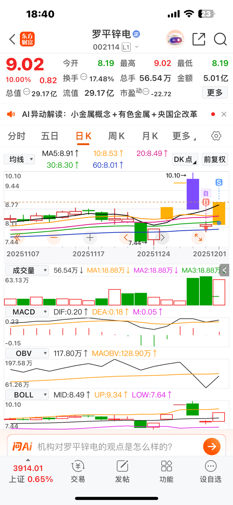The image size is (233, 505).
Task: Open the 东方财富 logo icon
Action: pos(27,39)
